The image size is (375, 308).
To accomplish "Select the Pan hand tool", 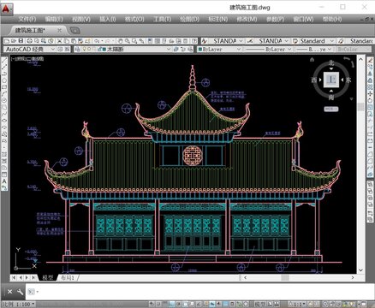I will tap(120, 41).
